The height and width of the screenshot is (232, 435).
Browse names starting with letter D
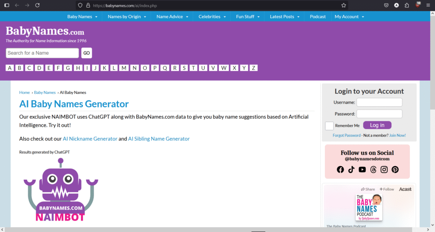tap(39, 68)
